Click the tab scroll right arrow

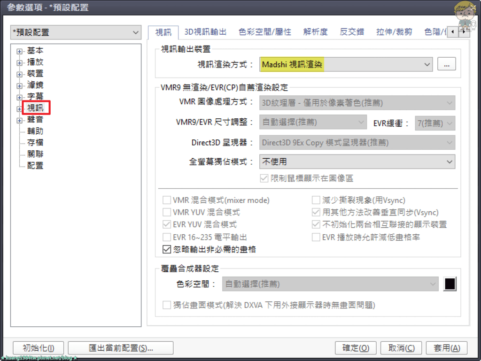pyautogui.click(x=464, y=32)
